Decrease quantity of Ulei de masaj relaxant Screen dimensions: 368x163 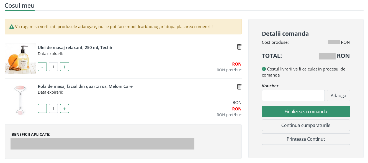coord(42,67)
